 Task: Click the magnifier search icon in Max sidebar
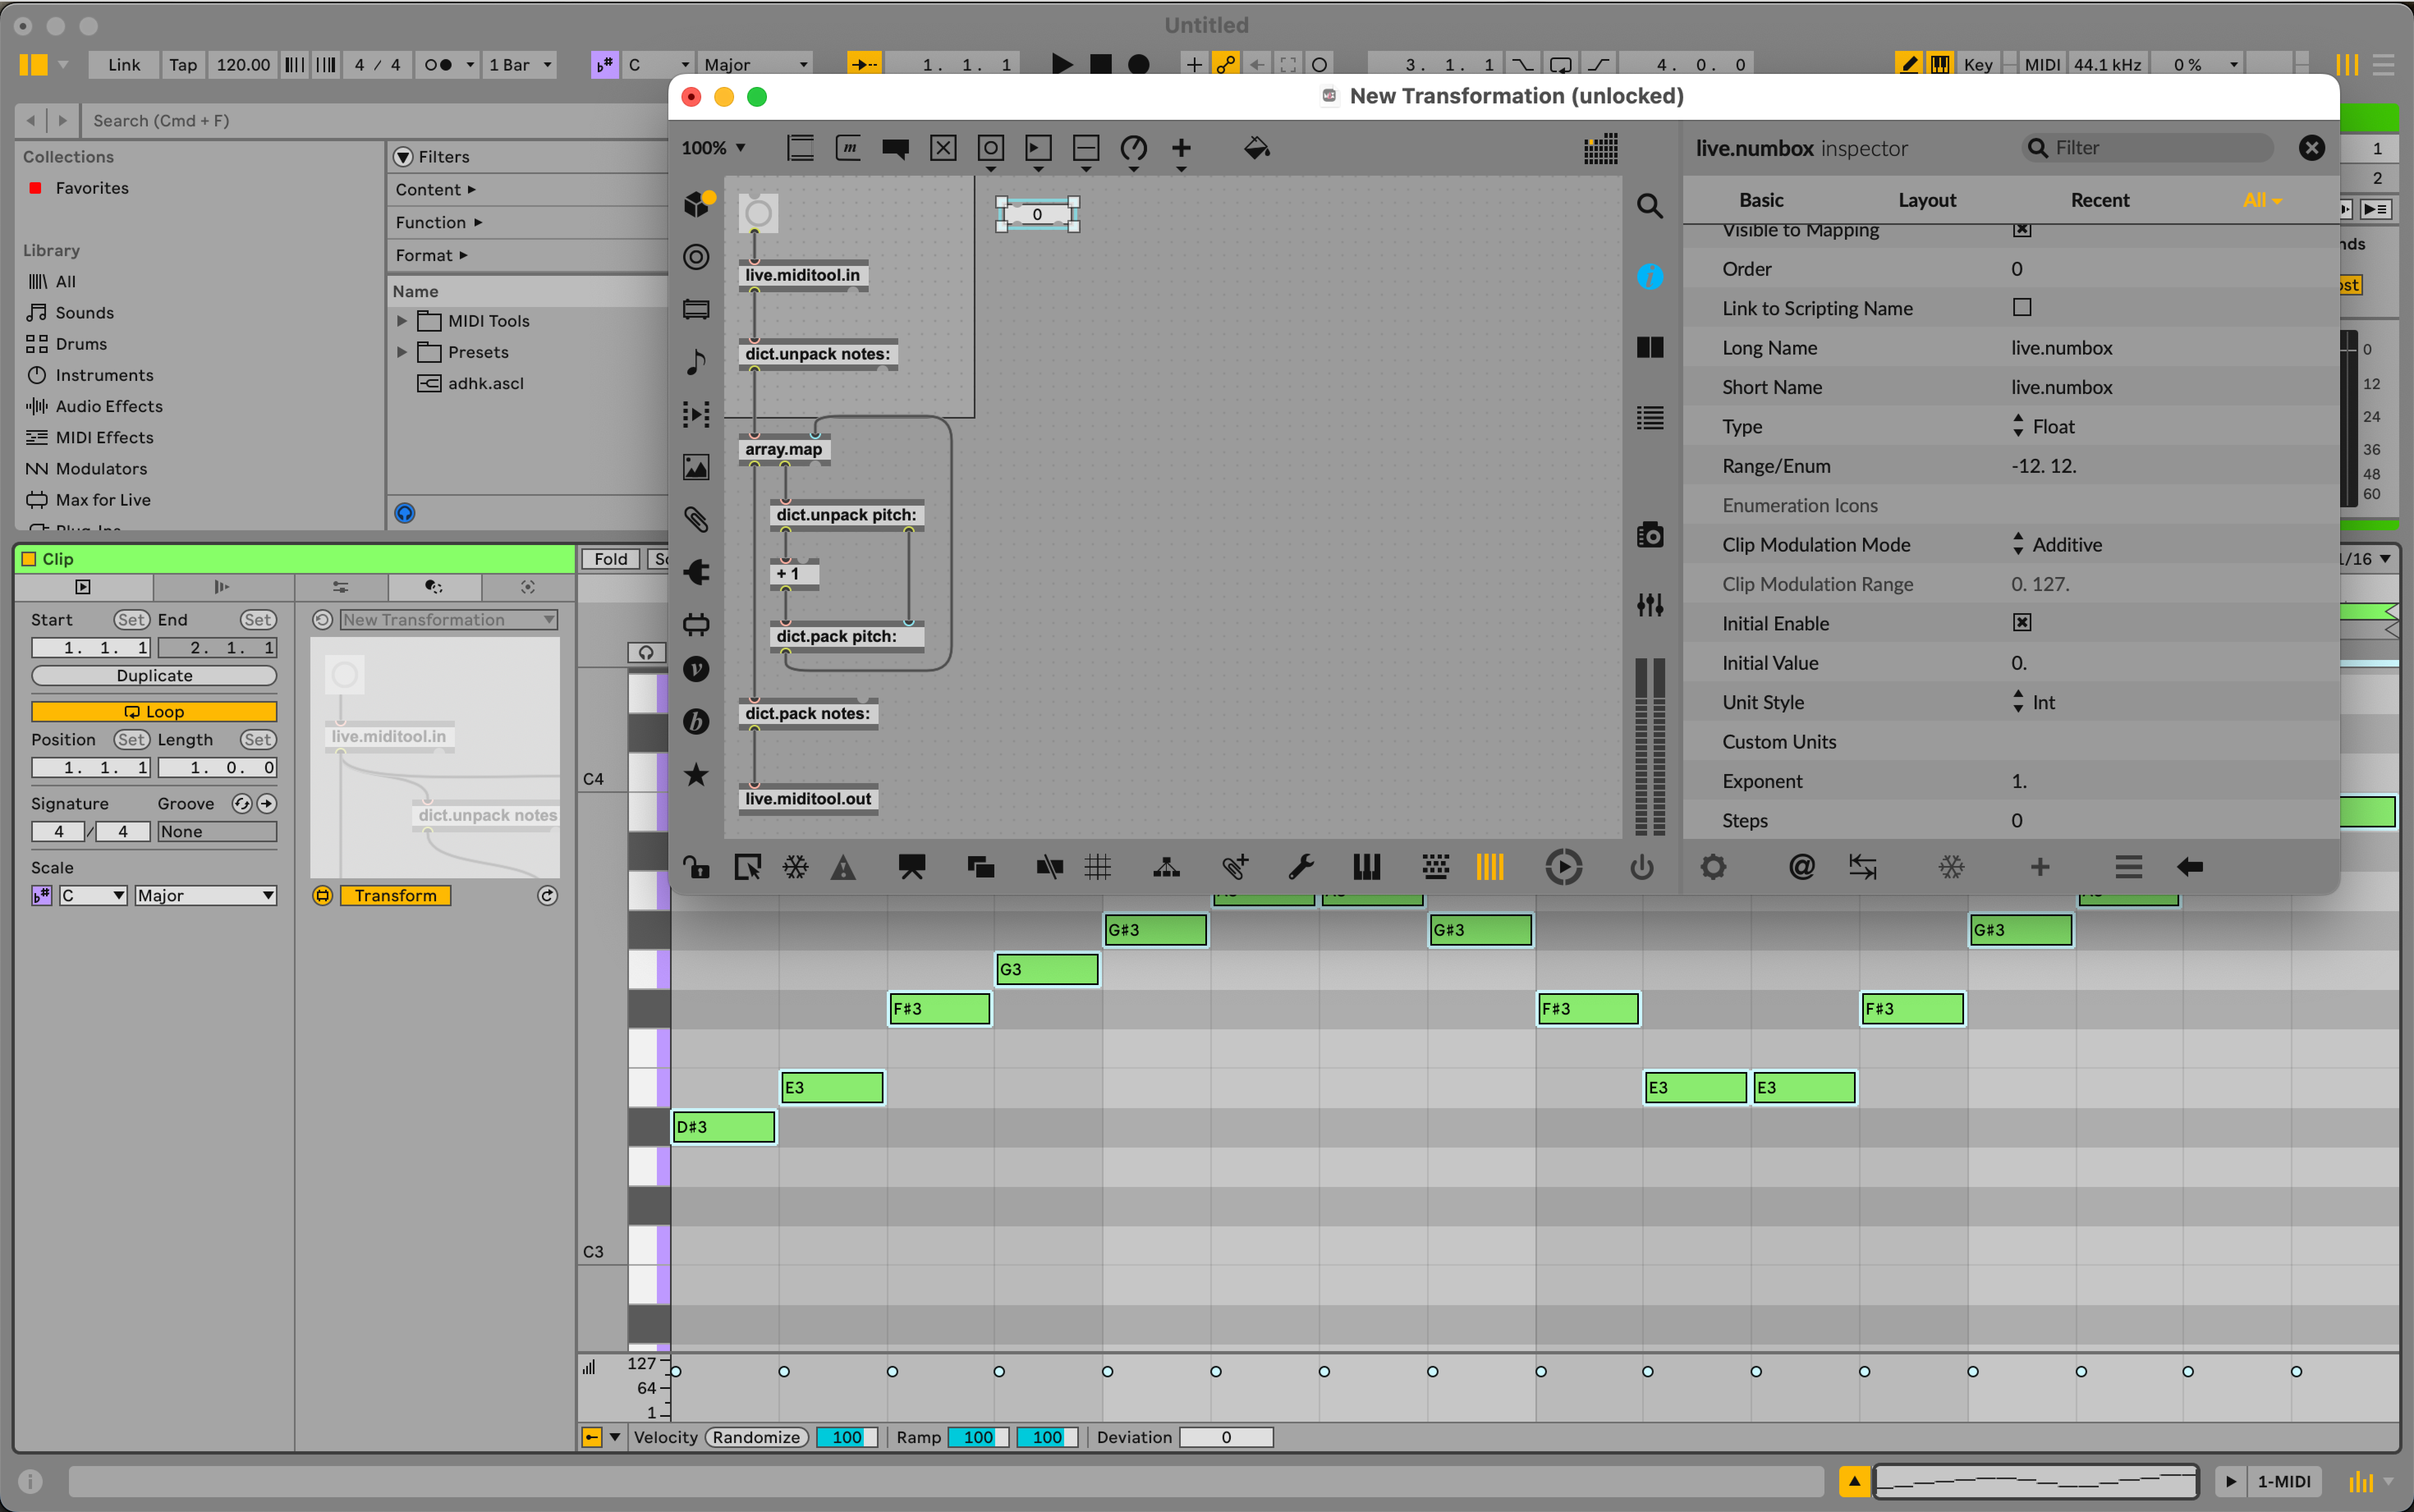[x=1649, y=206]
